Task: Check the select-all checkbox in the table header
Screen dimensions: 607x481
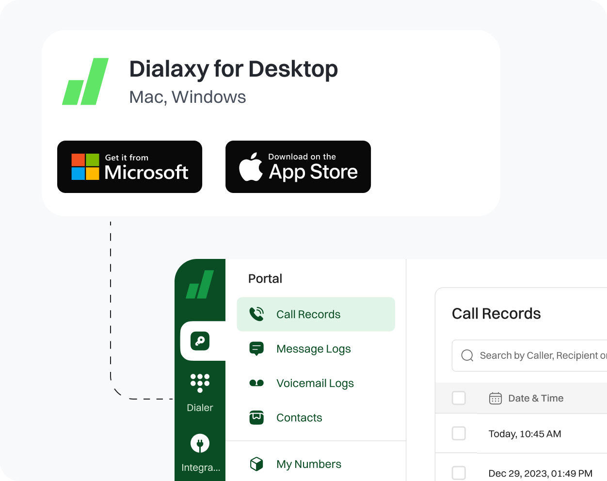Action: [x=458, y=398]
